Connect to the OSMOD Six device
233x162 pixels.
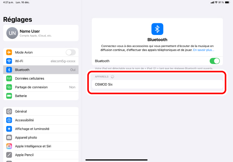(157, 84)
